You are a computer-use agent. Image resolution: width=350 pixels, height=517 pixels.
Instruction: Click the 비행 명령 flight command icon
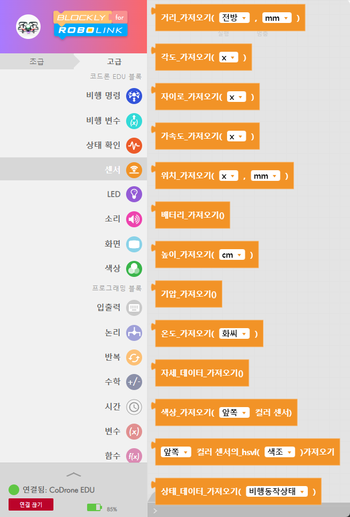tap(134, 96)
